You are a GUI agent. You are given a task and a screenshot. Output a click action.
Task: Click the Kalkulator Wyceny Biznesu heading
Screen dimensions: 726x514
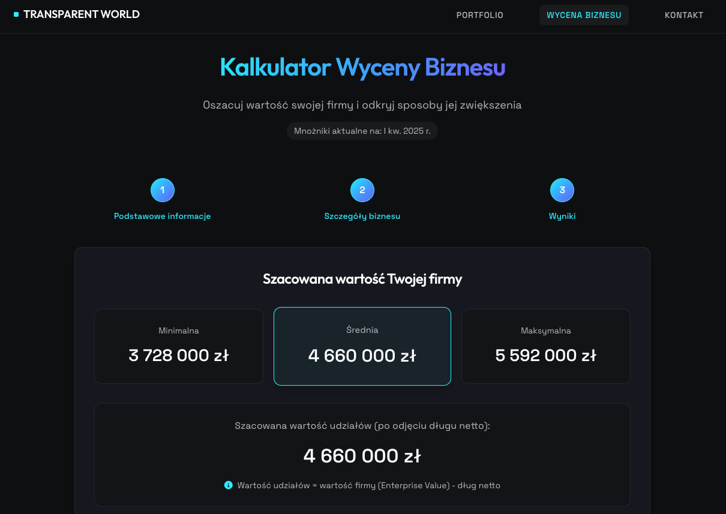point(362,67)
